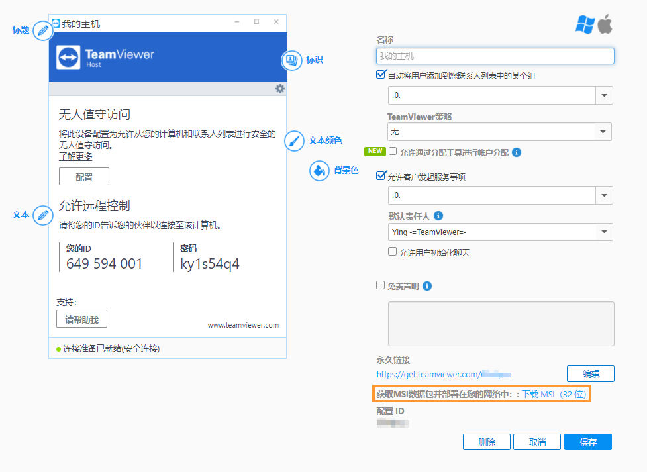The width and height of the screenshot is (647, 472).
Task: Uncheck 自动将用户添加到您联系人列表中的某个组
Action: [381, 75]
